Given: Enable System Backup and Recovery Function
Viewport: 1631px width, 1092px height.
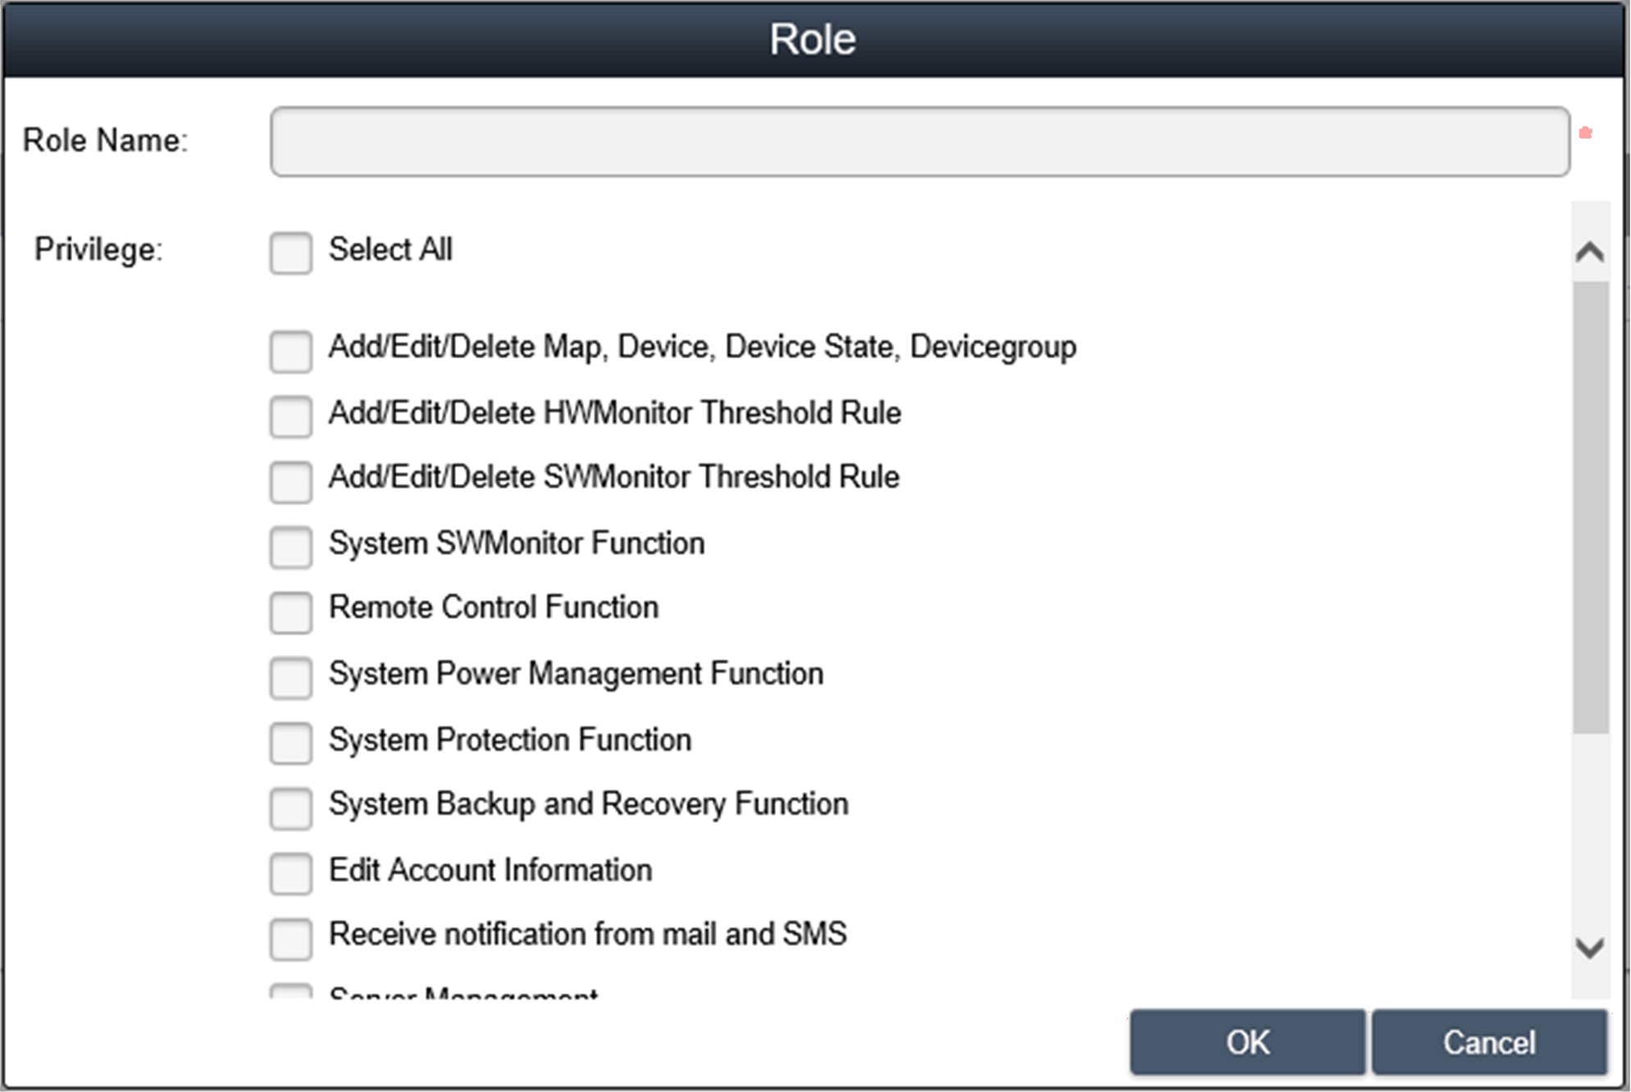Looking at the screenshot, I should coord(290,808).
